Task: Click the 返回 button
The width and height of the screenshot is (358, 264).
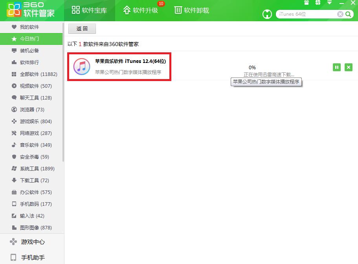Action: (x=82, y=28)
